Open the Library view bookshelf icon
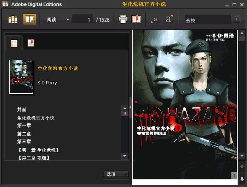This screenshot has height=187, width=247. click(13, 20)
